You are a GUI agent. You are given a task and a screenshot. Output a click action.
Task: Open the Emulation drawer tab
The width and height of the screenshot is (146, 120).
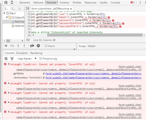(x=22, y=53)
